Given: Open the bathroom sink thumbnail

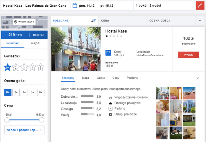Looking at the screenshot, I should point(176,106).
